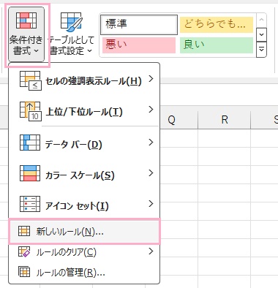Image resolution: width=278 pixels, height=288 pixels.
Task: Expand arrow beside データ バー(D)
Action: coord(151,143)
